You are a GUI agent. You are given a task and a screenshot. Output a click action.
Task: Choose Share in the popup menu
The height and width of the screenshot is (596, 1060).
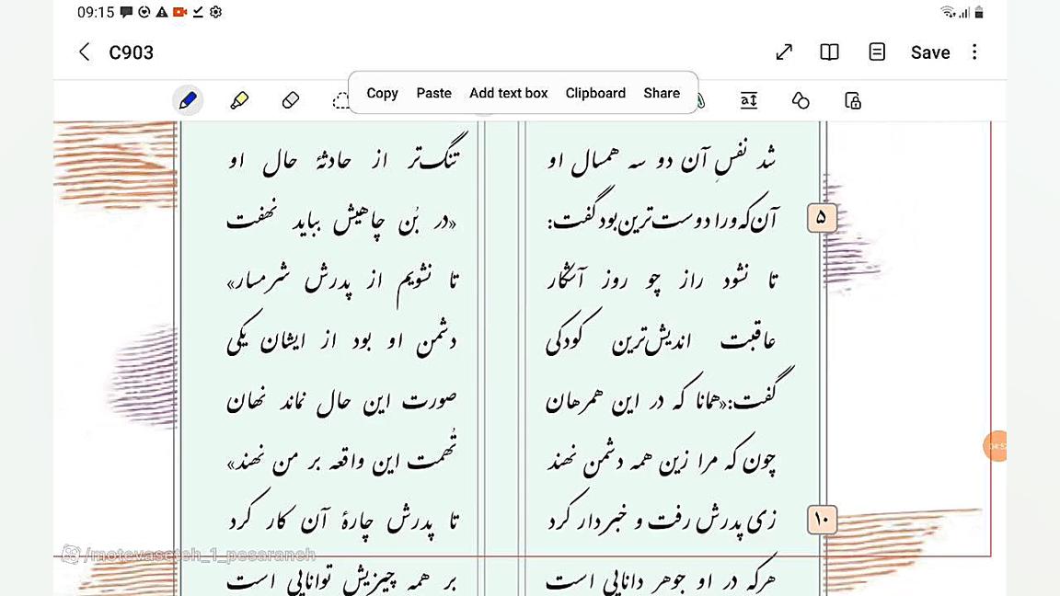662,93
